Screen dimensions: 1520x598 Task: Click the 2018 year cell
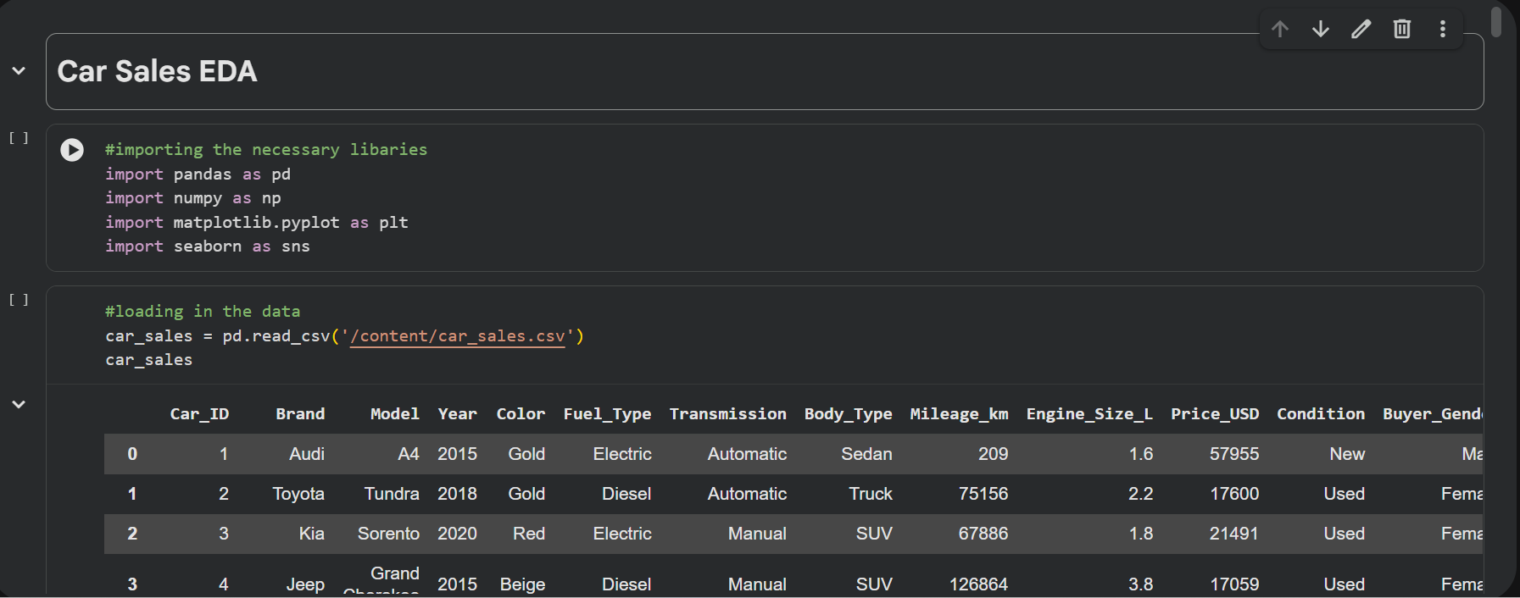(458, 494)
